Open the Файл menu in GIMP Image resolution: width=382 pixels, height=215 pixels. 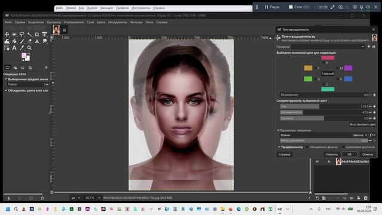8,22
